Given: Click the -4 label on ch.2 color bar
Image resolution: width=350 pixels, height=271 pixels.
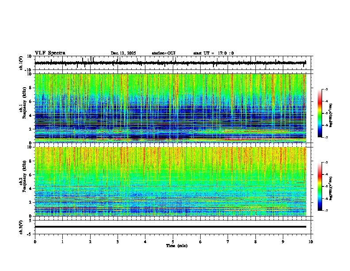Looking at the screenshot, I should pyautogui.click(x=326, y=174).
